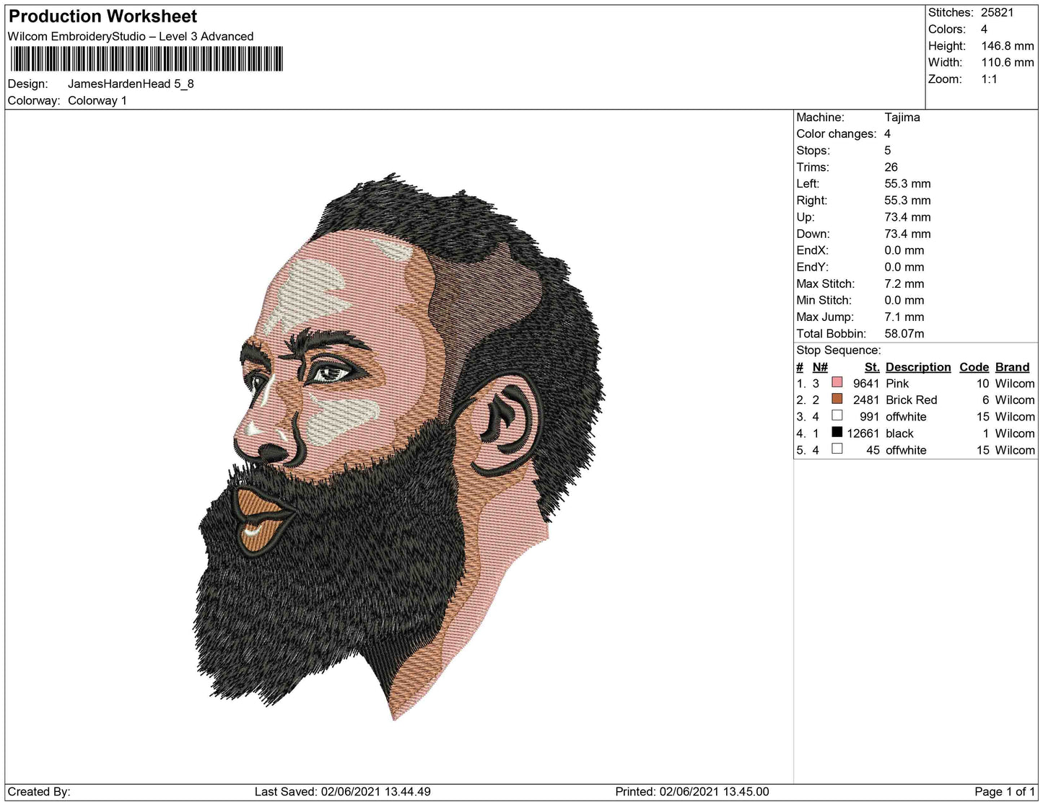
Task: Click the 'Total Bobbin:' label
Action: tap(832, 333)
